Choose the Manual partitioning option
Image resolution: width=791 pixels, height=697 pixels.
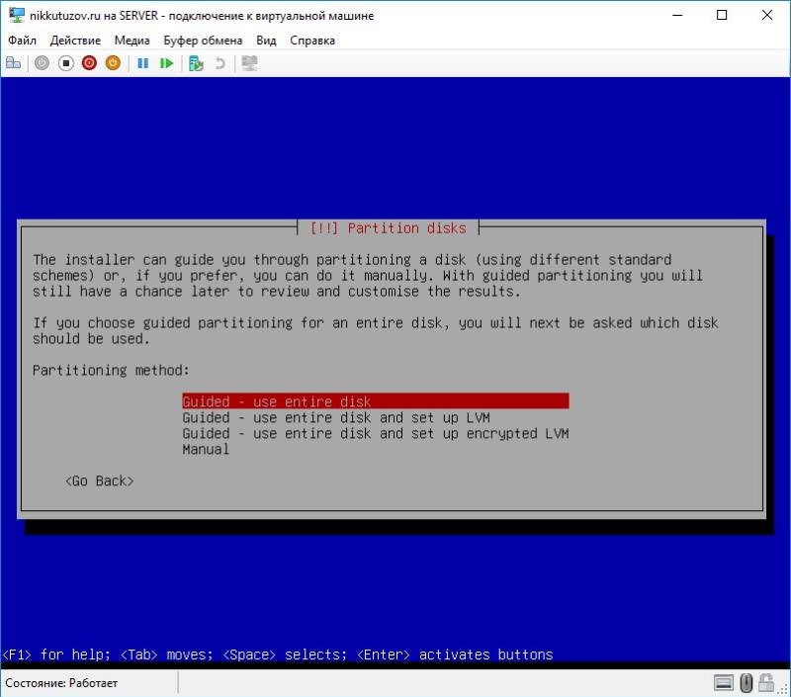(x=206, y=449)
